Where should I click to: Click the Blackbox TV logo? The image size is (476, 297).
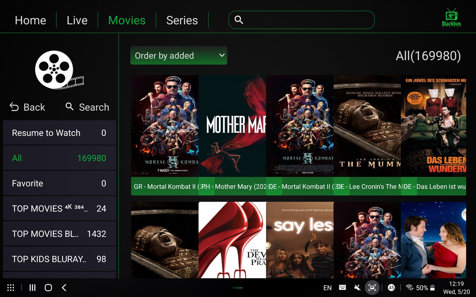(x=451, y=18)
